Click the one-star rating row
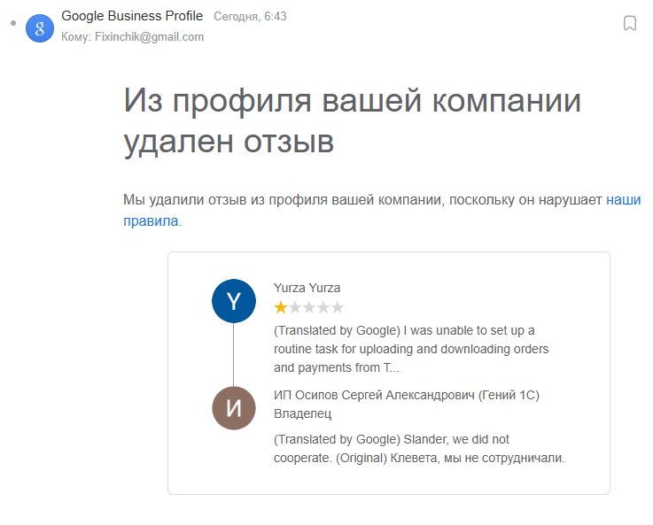Screen dimensions: 653x525 tap(308, 307)
